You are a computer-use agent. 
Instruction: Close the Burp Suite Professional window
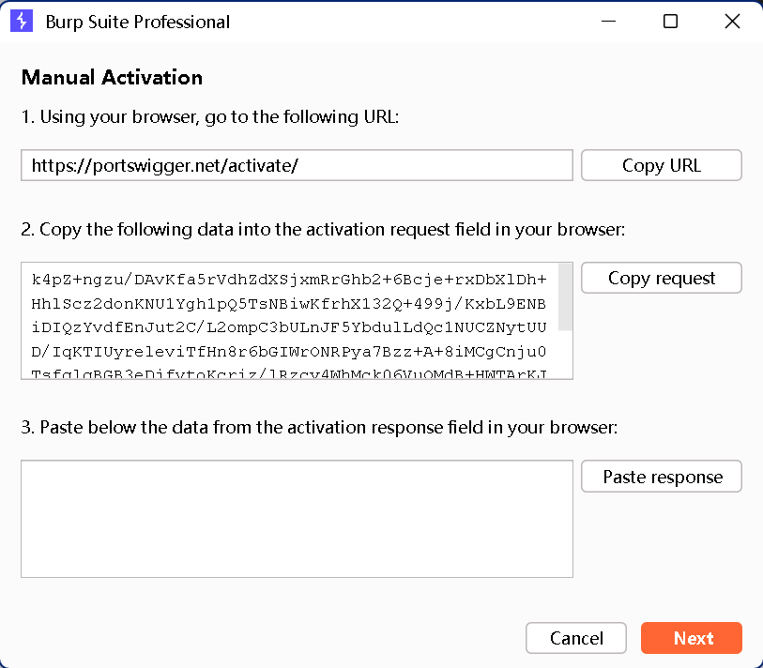732,22
